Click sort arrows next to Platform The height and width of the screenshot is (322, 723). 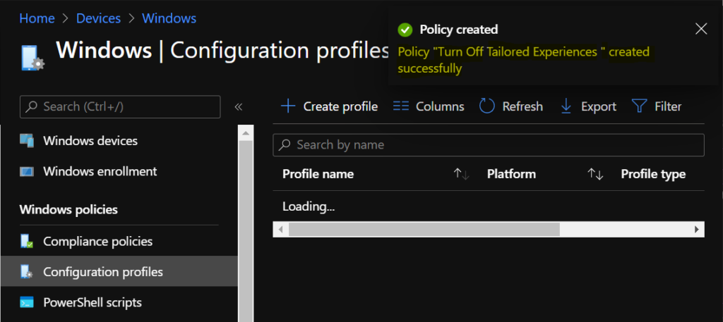click(x=595, y=174)
